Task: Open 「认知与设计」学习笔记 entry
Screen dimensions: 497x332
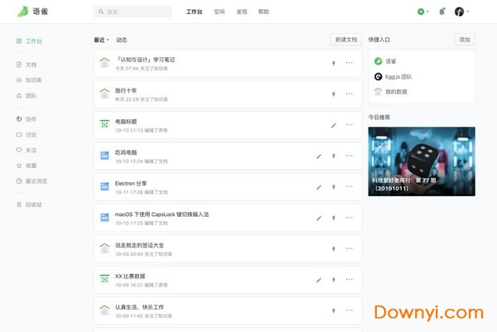Action: tap(145, 60)
